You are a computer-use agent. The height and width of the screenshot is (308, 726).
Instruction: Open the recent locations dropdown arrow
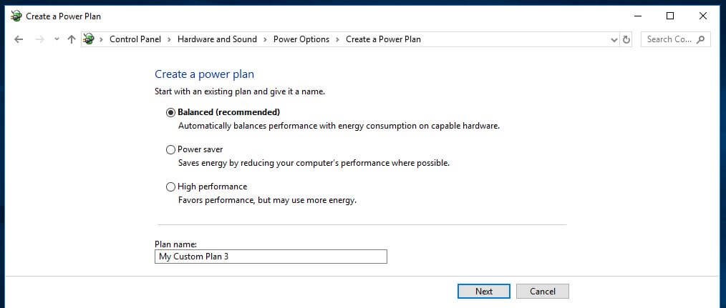pos(57,39)
